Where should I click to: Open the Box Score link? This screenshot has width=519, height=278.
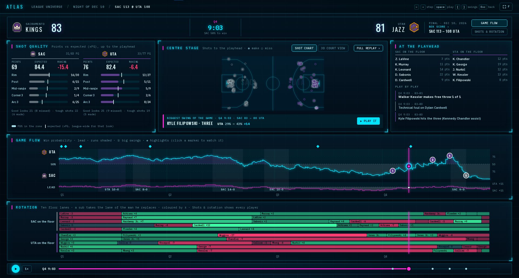pos(439,27)
